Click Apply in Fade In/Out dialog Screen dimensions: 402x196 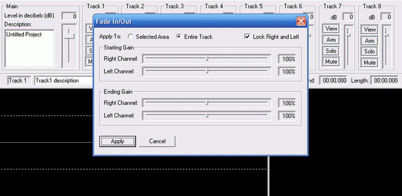pyautogui.click(x=118, y=141)
